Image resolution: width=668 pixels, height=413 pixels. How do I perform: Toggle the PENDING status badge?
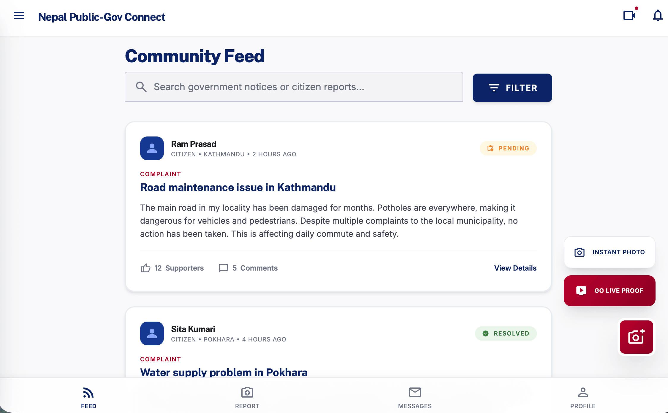point(508,148)
